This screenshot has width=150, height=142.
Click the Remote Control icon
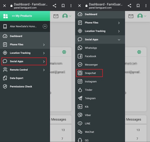coord(5,70)
